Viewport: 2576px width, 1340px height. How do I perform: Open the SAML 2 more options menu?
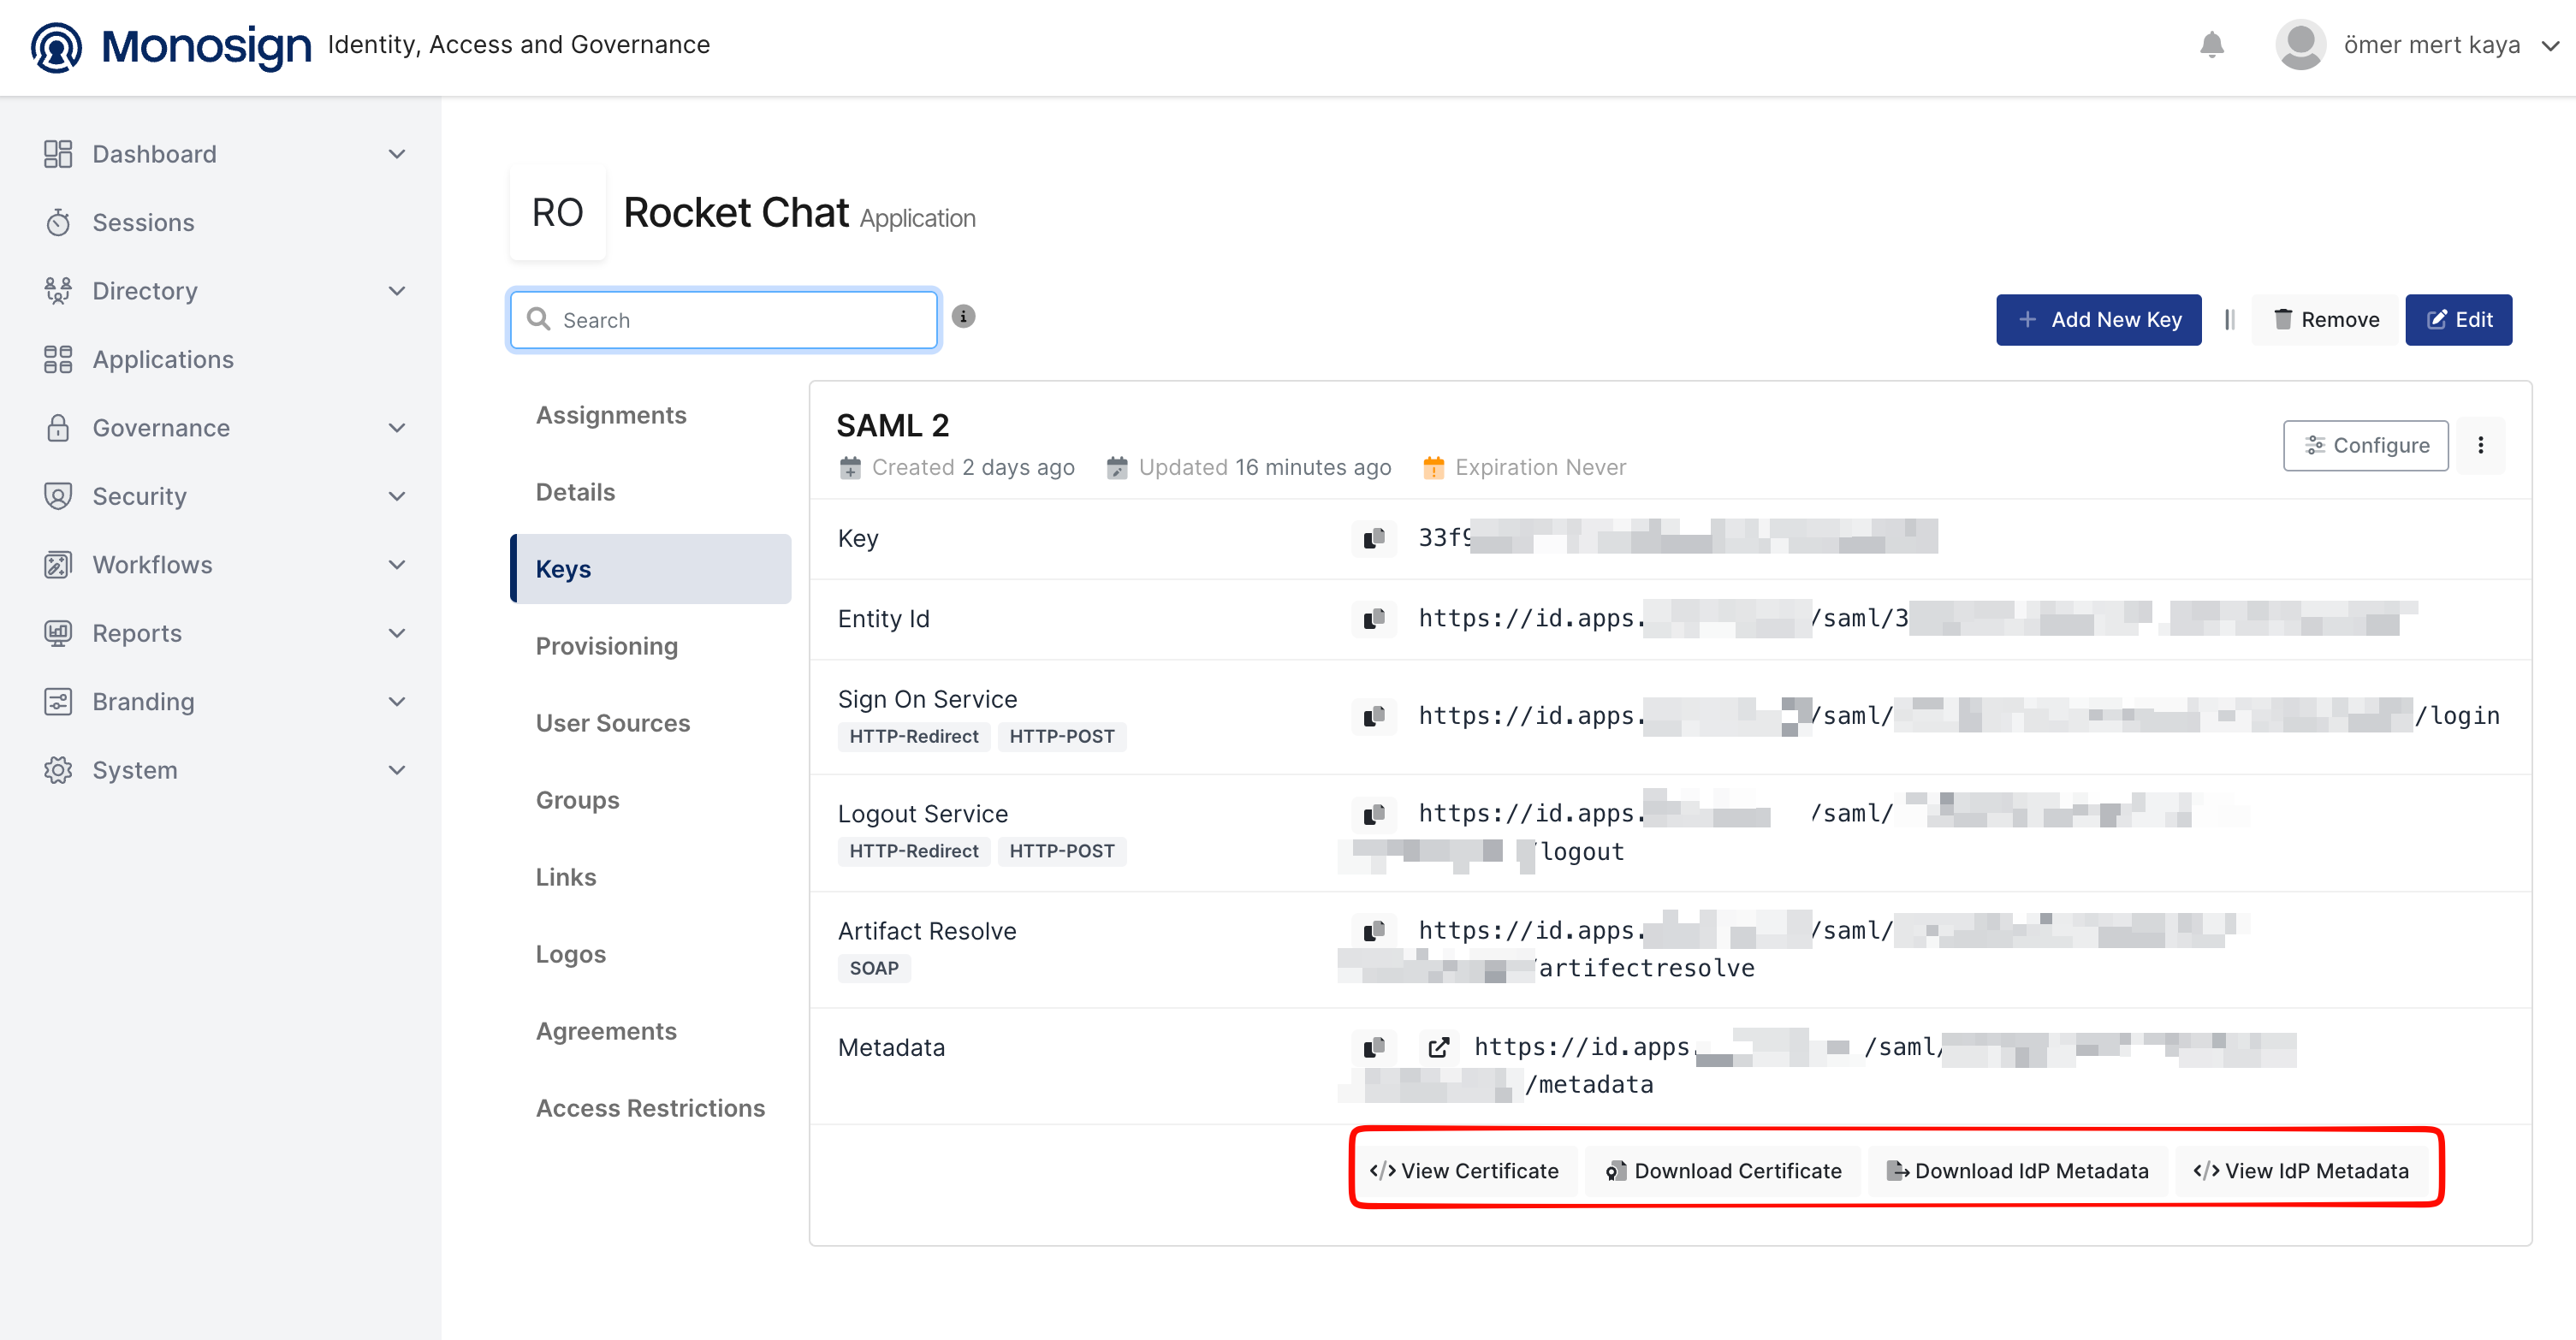coord(2481,445)
